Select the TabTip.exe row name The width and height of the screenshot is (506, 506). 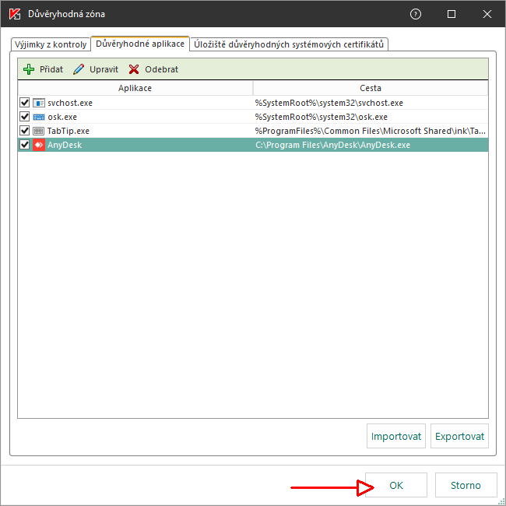pos(69,131)
